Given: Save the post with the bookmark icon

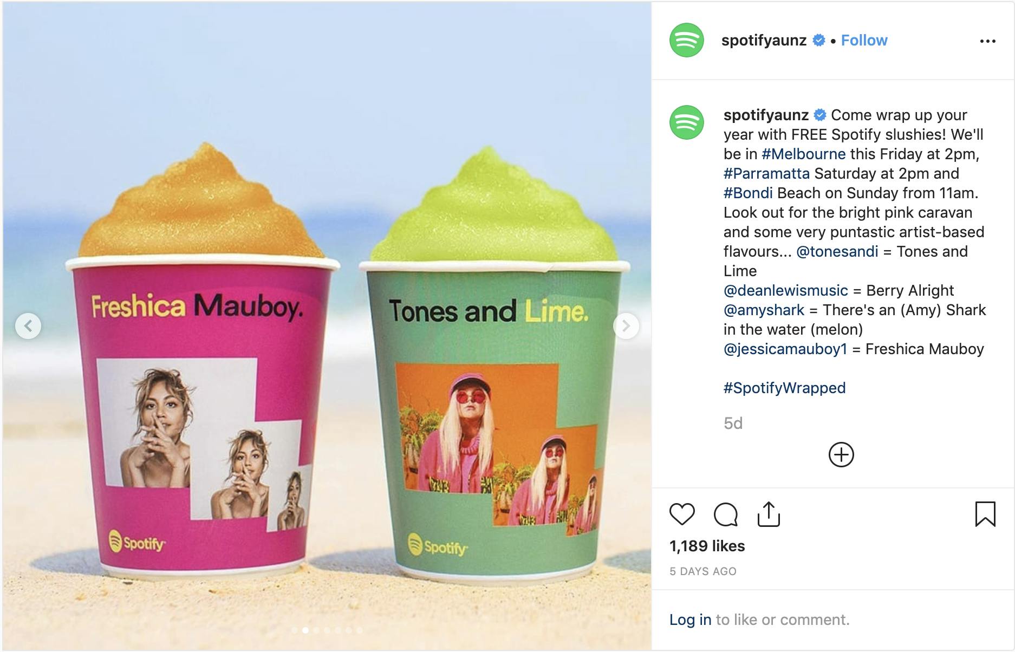Looking at the screenshot, I should [x=985, y=514].
